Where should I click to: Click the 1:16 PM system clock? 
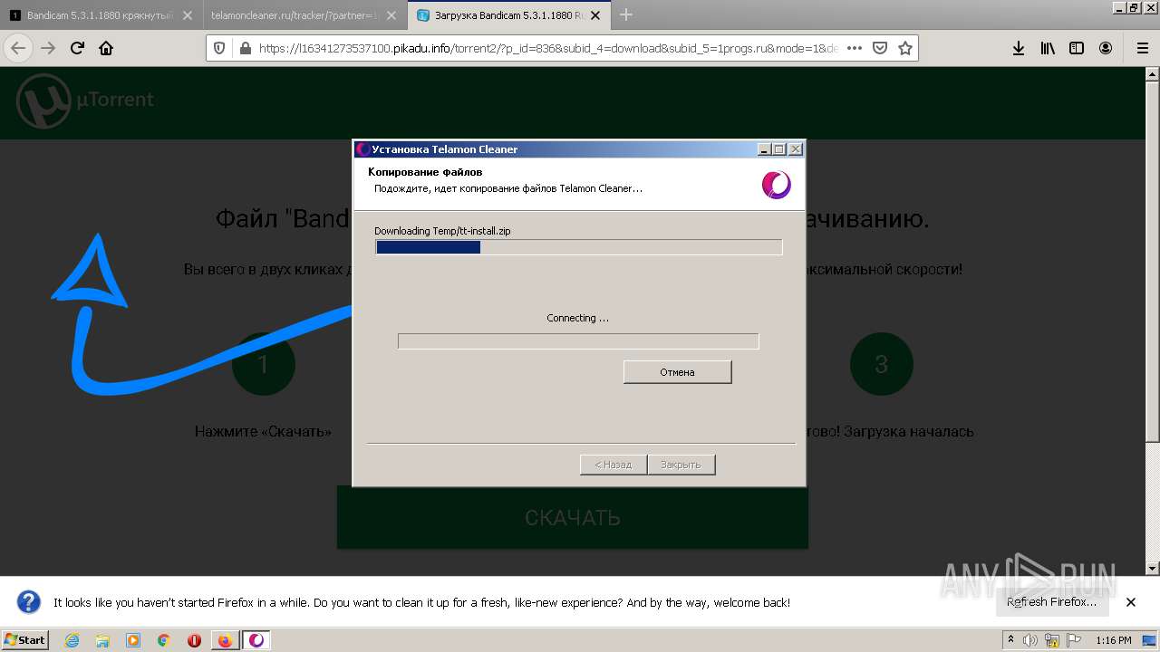click(1113, 640)
